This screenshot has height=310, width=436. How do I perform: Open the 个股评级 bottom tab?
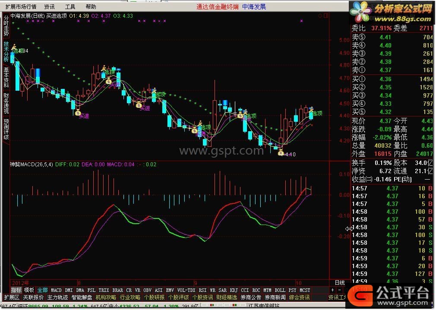[179, 297]
